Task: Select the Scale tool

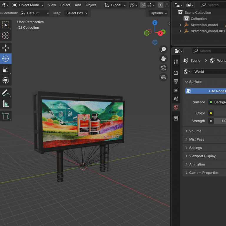Action: point(6,69)
